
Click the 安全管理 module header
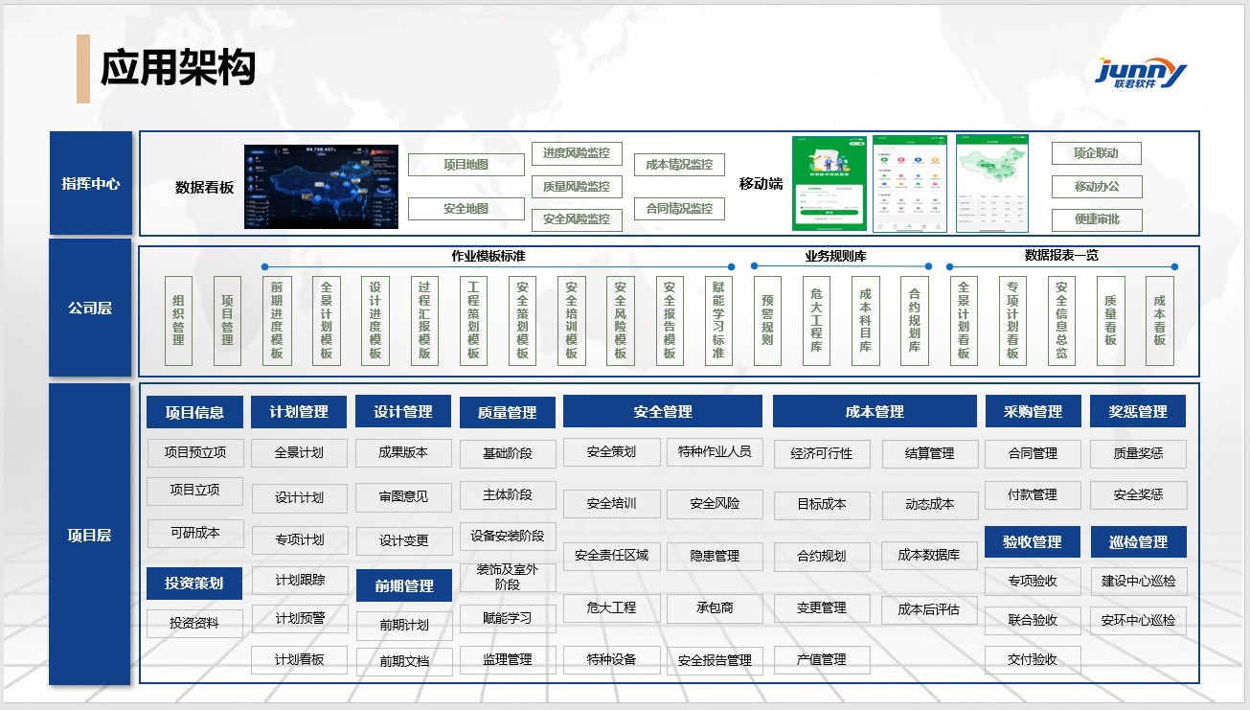662,412
